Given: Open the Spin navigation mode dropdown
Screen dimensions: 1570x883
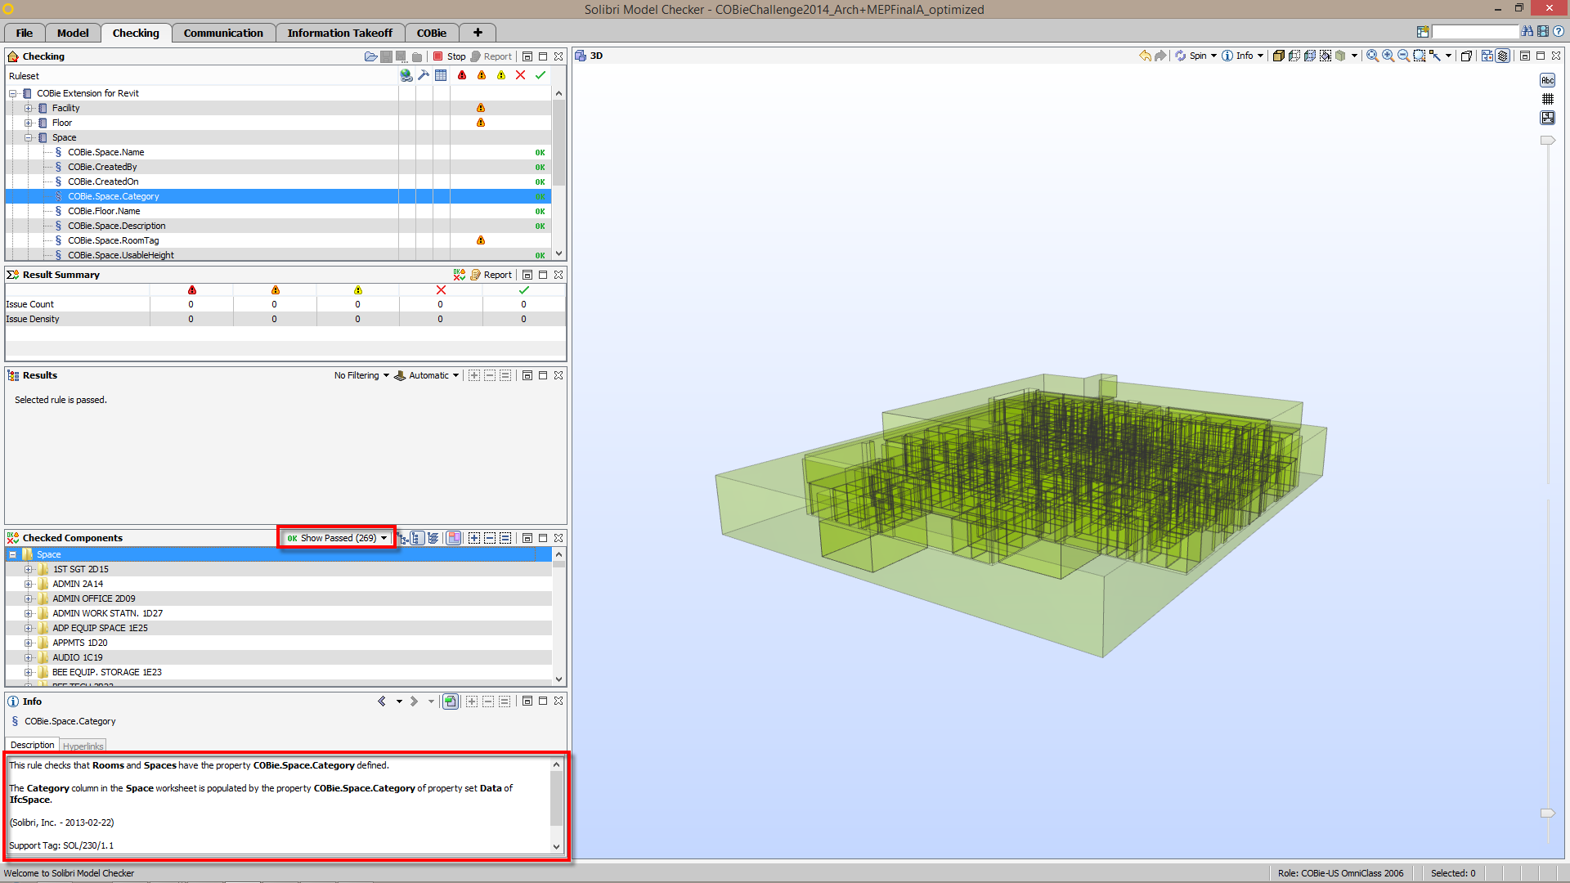Looking at the screenshot, I should tap(1213, 56).
